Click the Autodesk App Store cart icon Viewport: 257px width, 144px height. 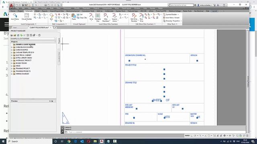click(215, 5)
